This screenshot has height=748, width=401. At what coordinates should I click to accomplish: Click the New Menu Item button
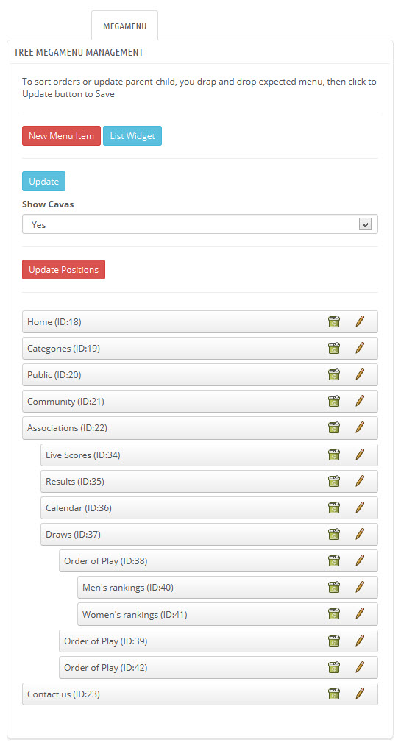coord(61,136)
